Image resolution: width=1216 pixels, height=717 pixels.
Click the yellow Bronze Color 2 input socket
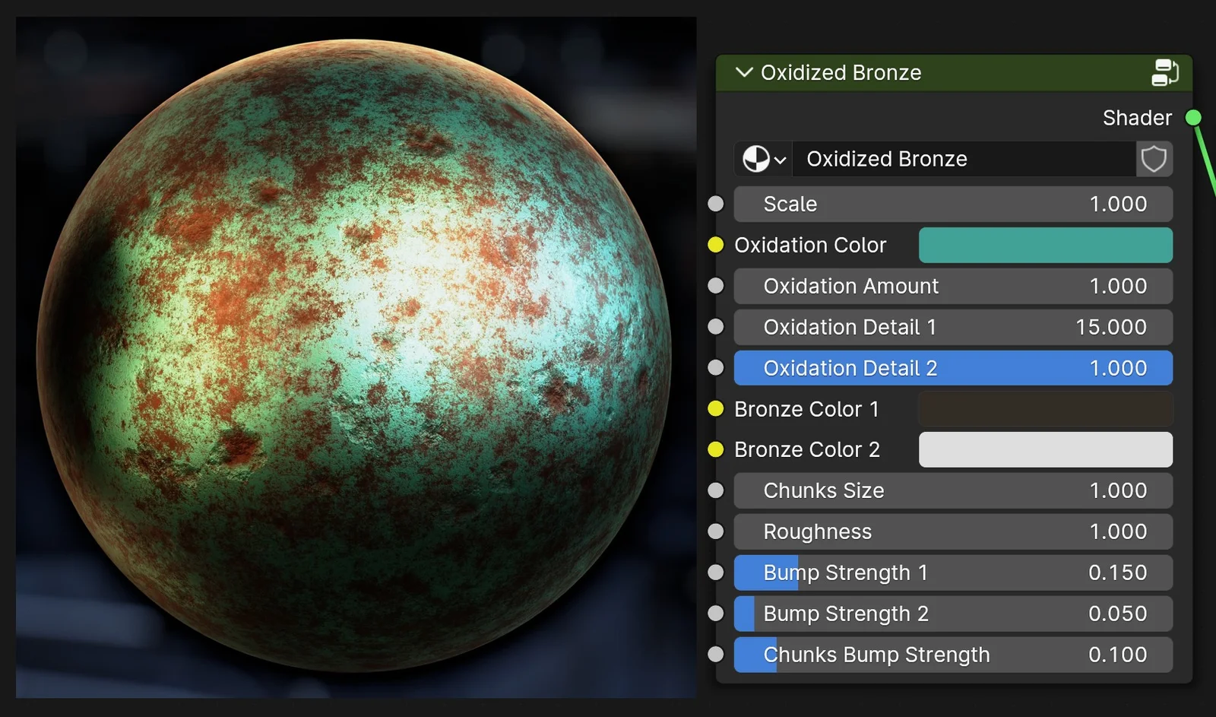point(715,449)
